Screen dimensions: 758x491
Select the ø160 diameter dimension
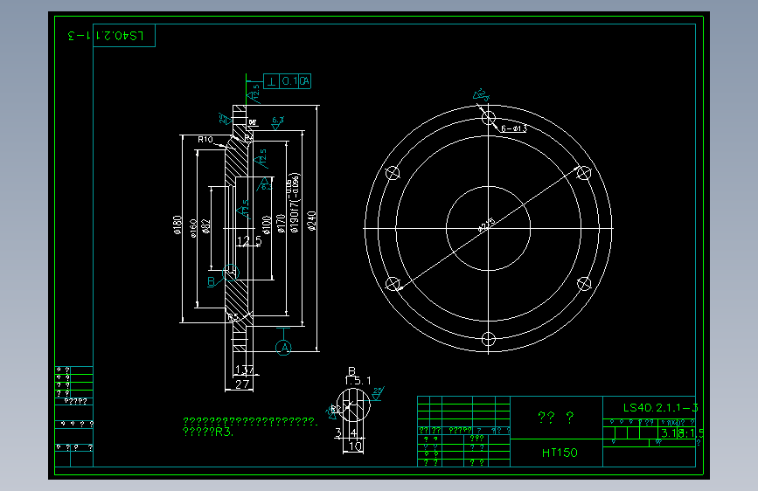click(x=193, y=228)
